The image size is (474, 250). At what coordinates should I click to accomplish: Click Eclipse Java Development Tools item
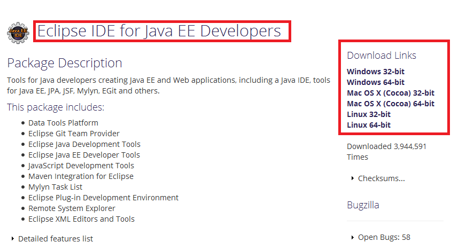[x=84, y=144]
